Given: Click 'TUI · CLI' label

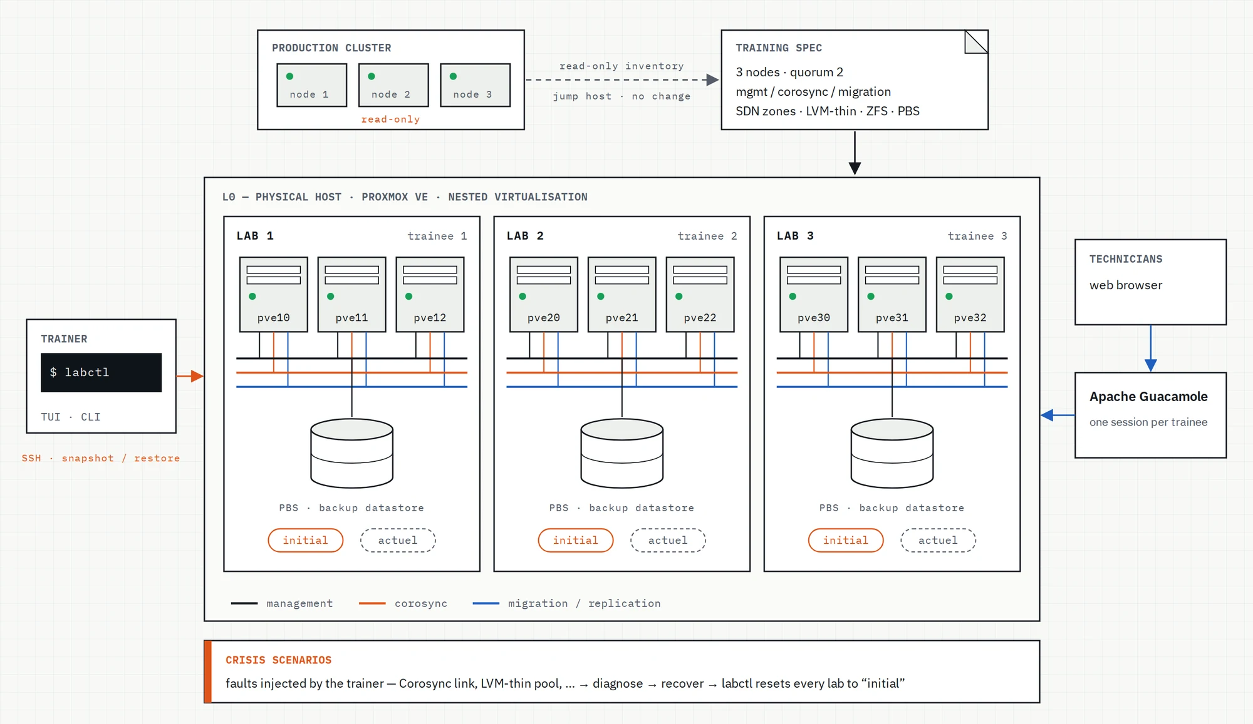Looking at the screenshot, I should point(71,417).
